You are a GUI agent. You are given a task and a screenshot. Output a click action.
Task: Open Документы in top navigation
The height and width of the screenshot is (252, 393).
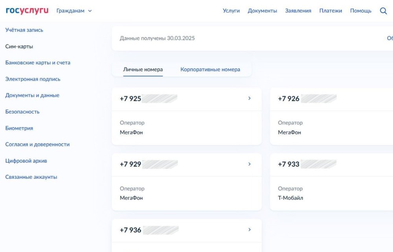tap(262, 11)
